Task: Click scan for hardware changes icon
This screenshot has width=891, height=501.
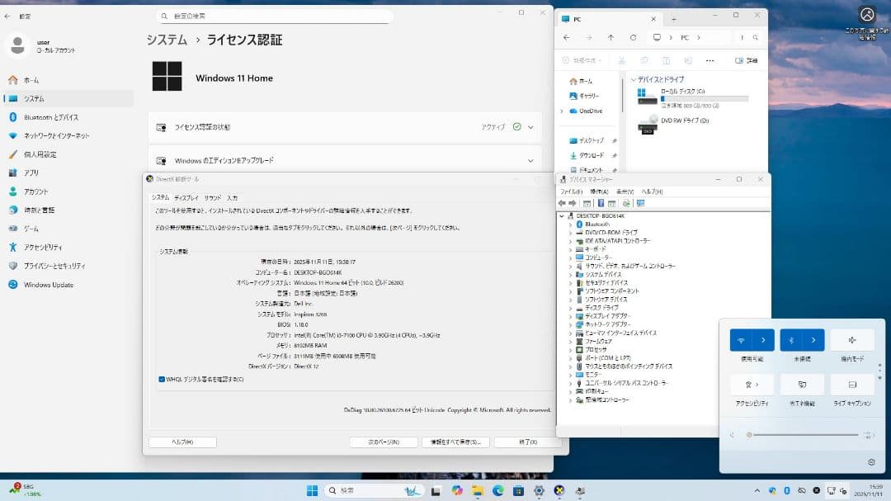Action: [625, 203]
